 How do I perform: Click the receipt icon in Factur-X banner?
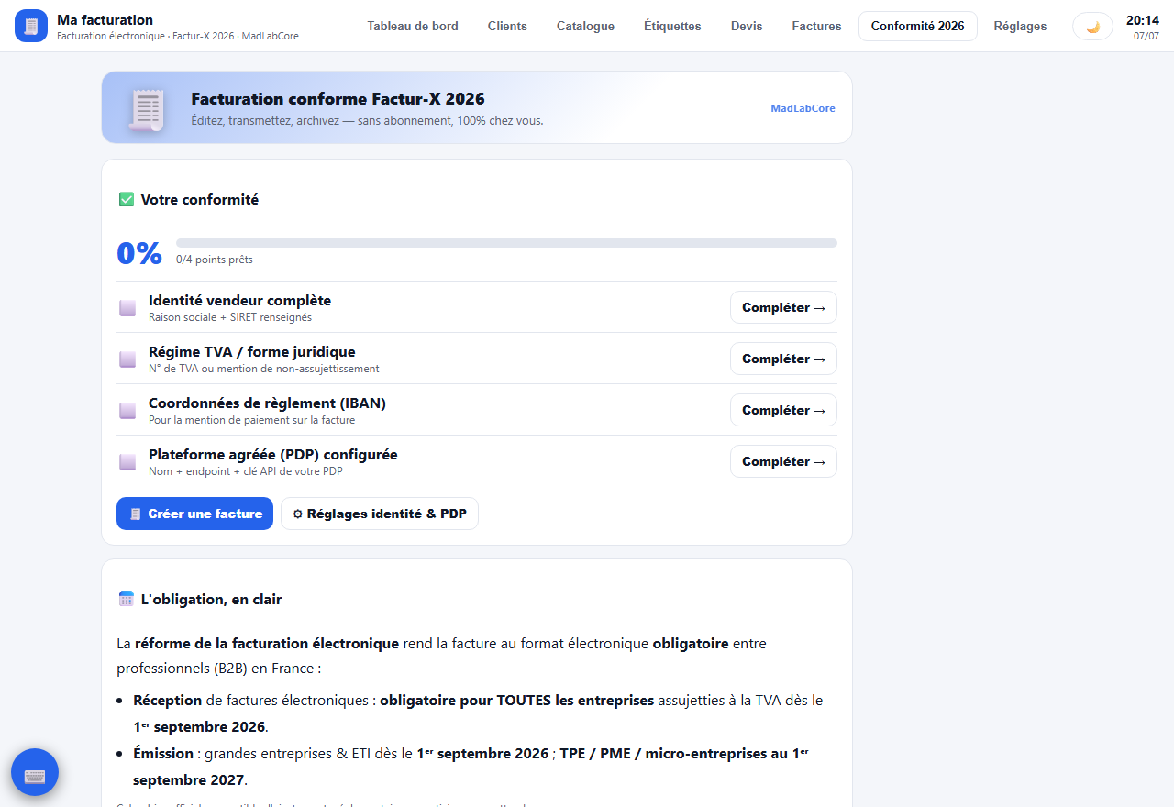tap(146, 108)
